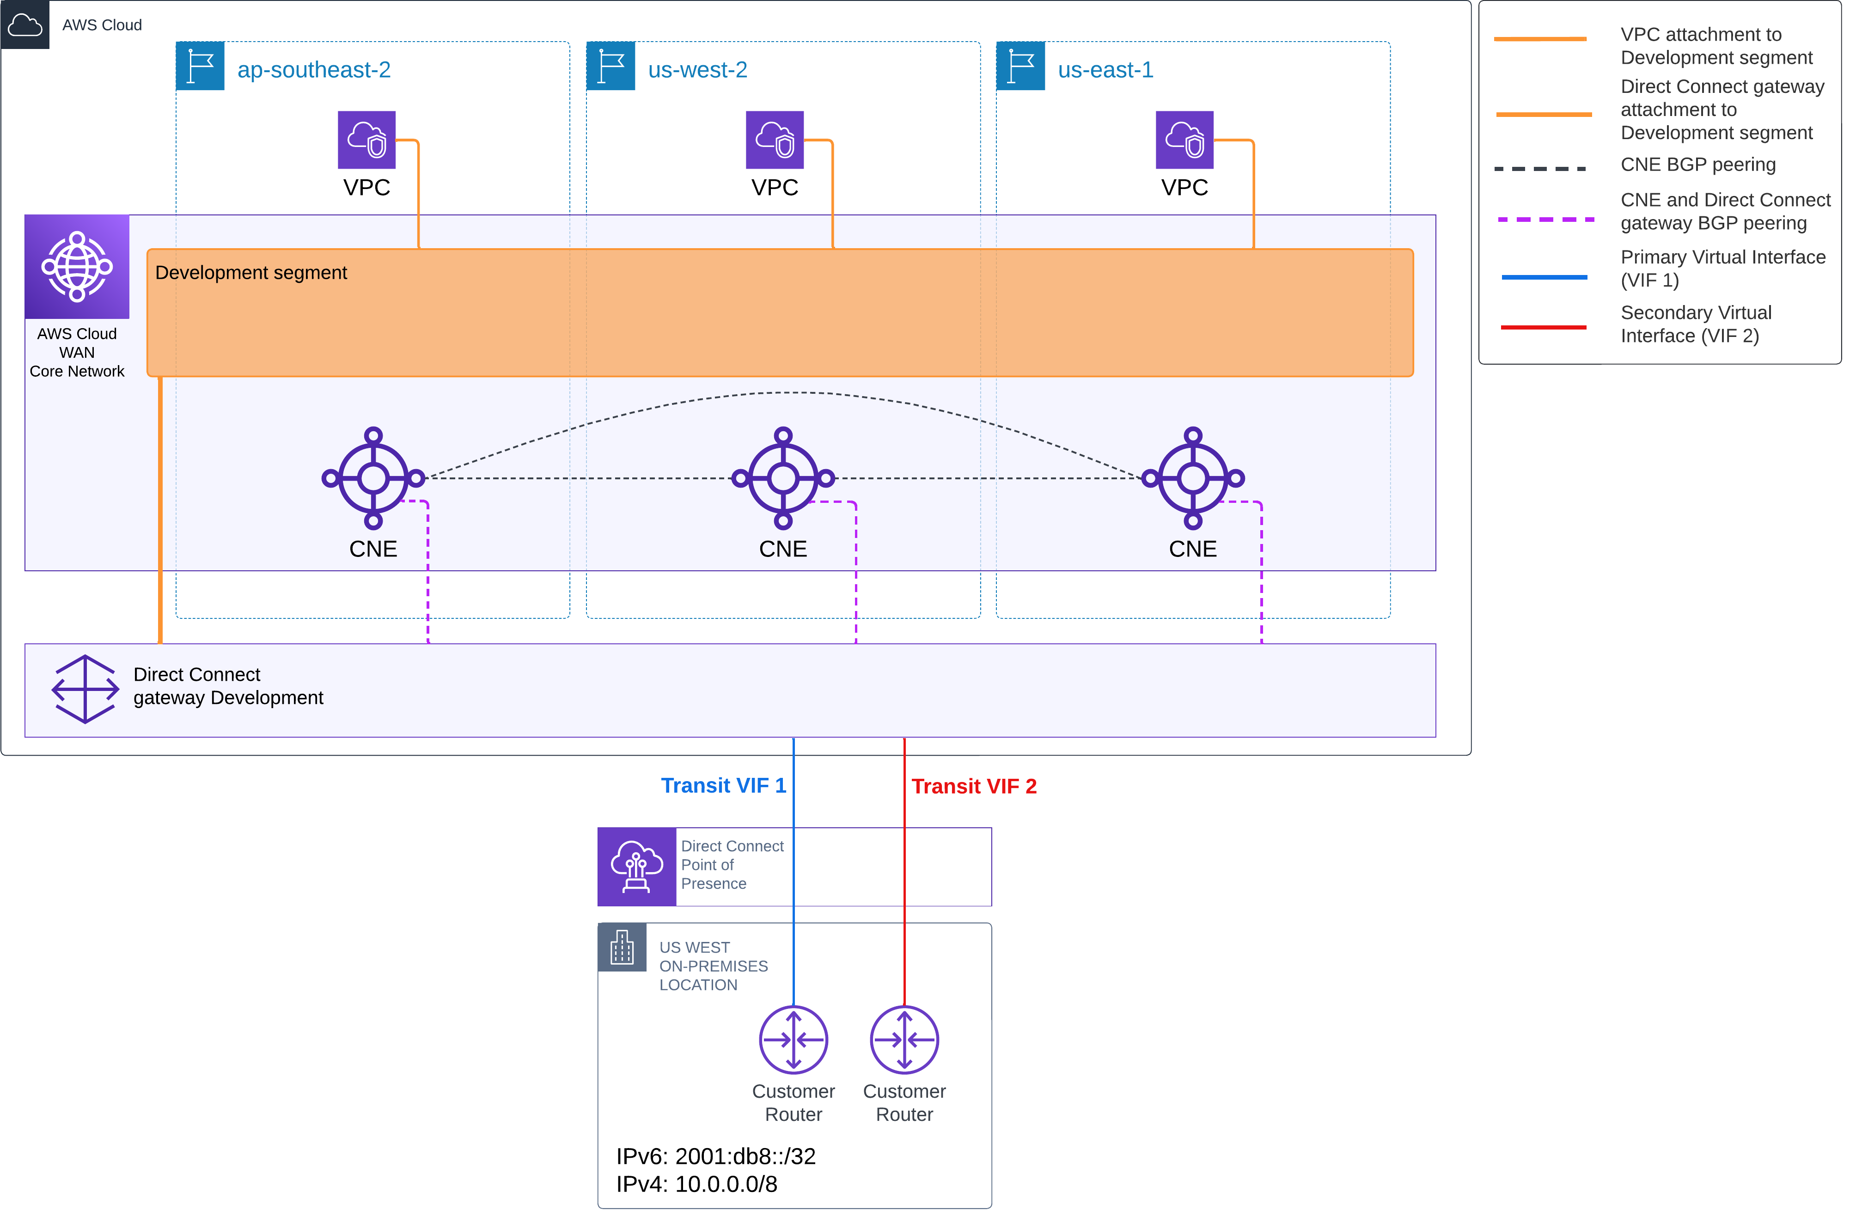Click the CNE icon in us-east-1
The image size is (1862, 1210).
click(1192, 478)
